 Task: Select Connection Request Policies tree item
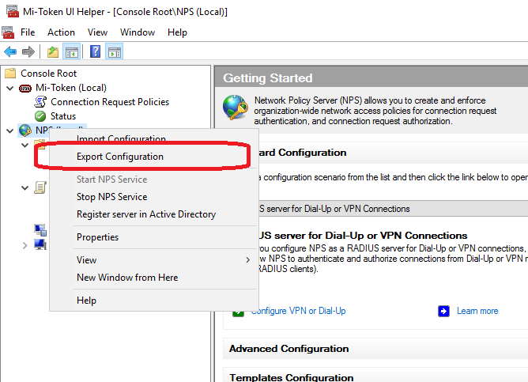pos(110,102)
